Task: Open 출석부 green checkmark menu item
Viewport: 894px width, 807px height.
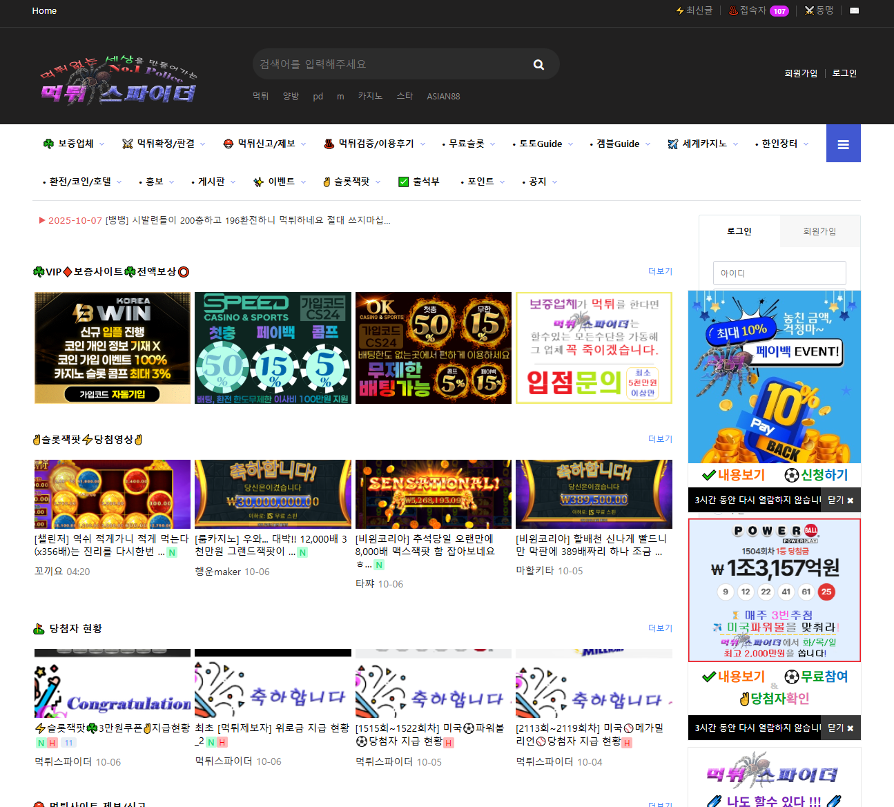Action: tap(419, 182)
